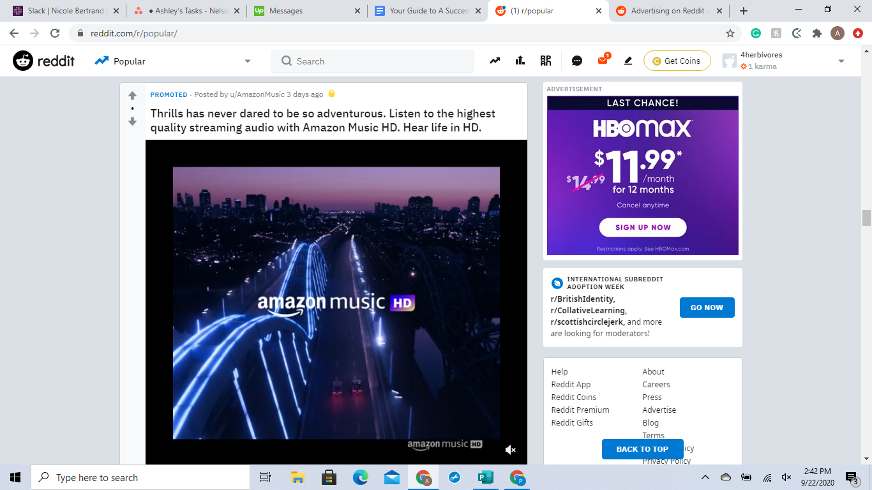Click the Grammarly extension icon
This screenshot has width=872, height=490.
coord(756,33)
